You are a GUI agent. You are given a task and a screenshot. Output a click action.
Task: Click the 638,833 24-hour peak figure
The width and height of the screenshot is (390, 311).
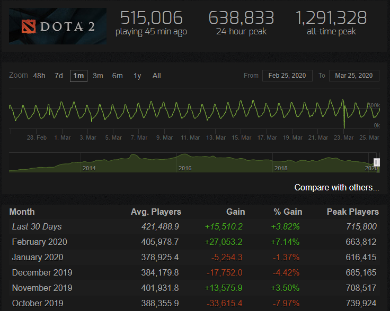pyautogui.click(x=241, y=18)
